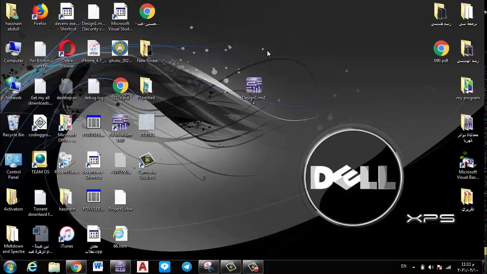The height and width of the screenshot is (274, 487).
Task: Select the 'Torrent downlaod f...' file
Action: 40,204
